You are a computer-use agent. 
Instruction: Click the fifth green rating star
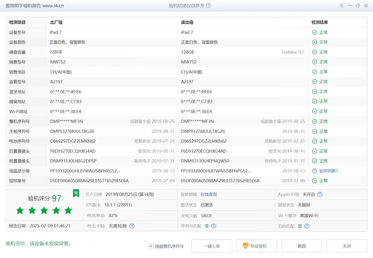(x=68, y=210)
